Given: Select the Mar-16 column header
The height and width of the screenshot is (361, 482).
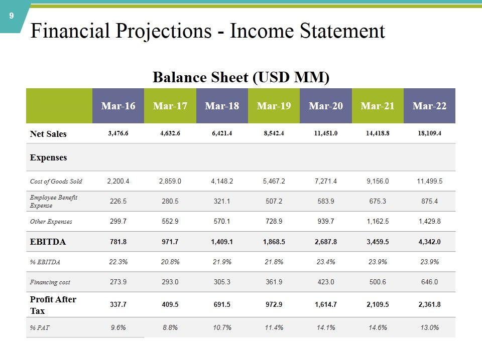Looking at the screenshot, I should click(118, 106).
